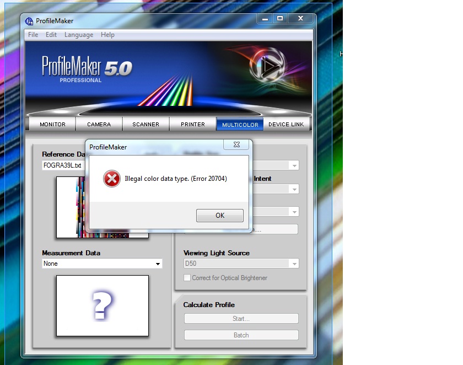463x365 pixels.
Task: Close the error dialog with X button
Action: coord(236,144)
